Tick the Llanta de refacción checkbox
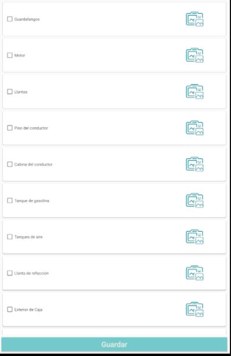The image size is (231, 356). pos(10,273)
